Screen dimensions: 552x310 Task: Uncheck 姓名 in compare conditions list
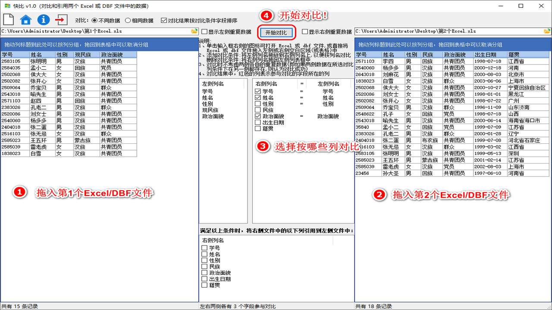pyautogui.click(x=258, y=98)
